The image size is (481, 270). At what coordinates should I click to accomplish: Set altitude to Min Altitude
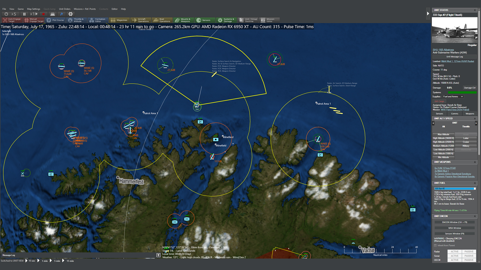(x=443, y=157)
